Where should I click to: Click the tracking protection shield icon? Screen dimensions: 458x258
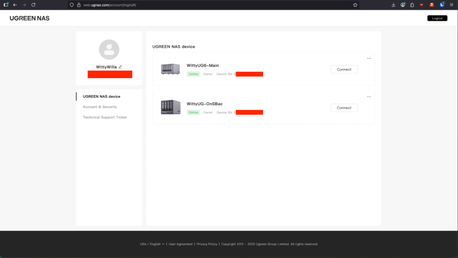[x=72, y=5]
